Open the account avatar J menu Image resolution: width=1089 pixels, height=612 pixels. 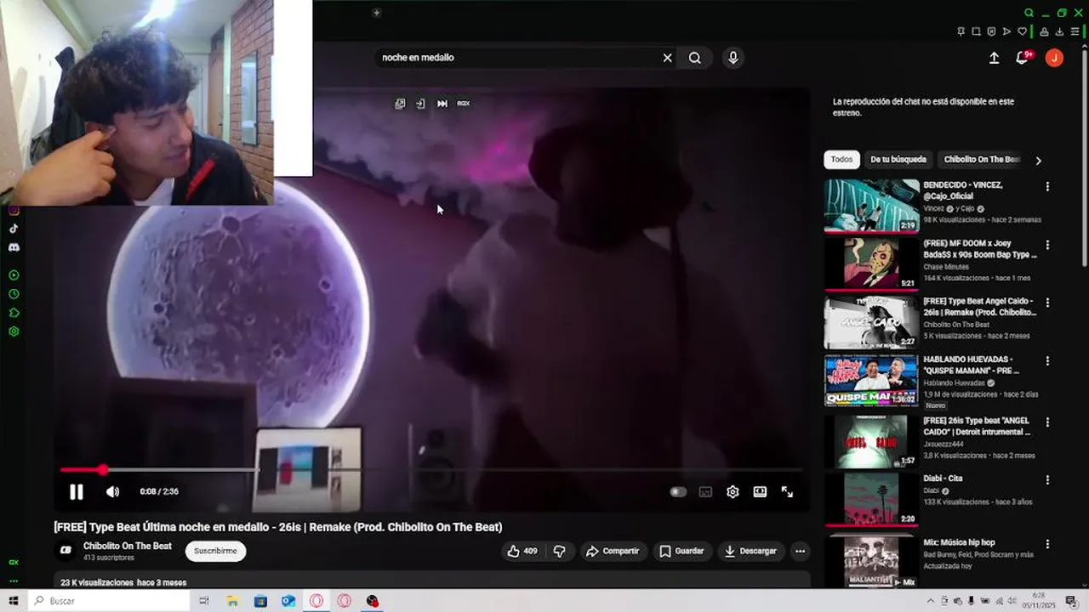[1054, 58]
